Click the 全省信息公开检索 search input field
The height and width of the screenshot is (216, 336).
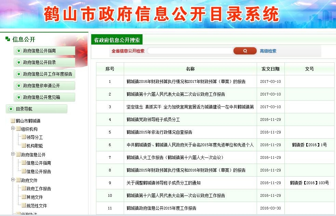click(190, 51)
